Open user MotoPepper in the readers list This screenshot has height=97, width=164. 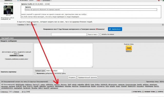(x=149, y=86)
